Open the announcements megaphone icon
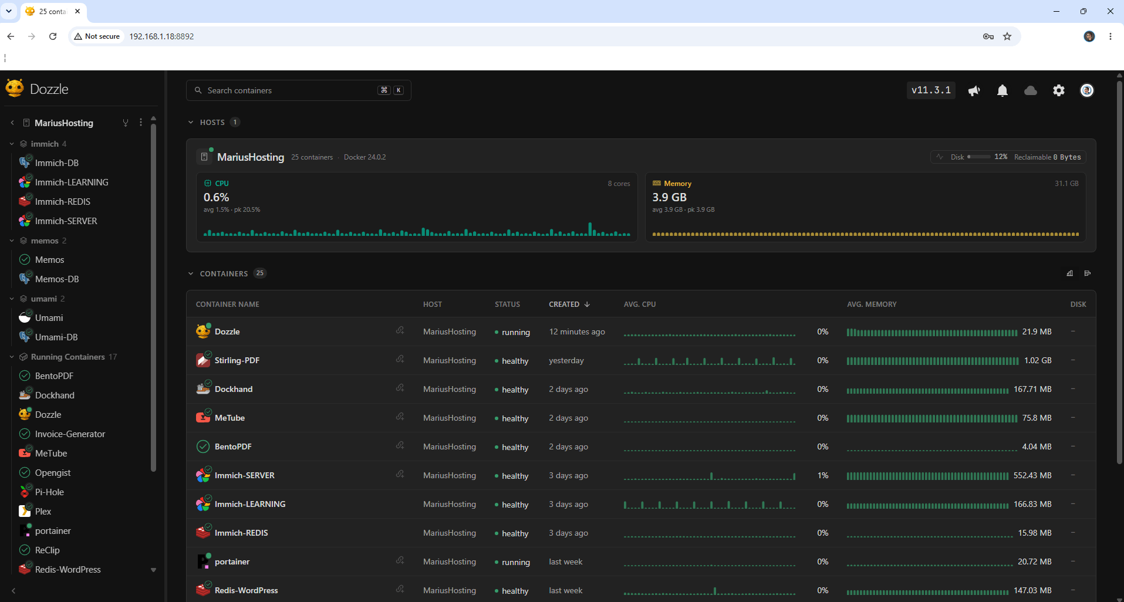 pos(974,90)
